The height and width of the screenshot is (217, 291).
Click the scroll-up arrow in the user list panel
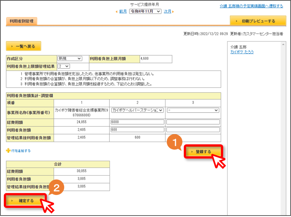[x=283, y=44]
